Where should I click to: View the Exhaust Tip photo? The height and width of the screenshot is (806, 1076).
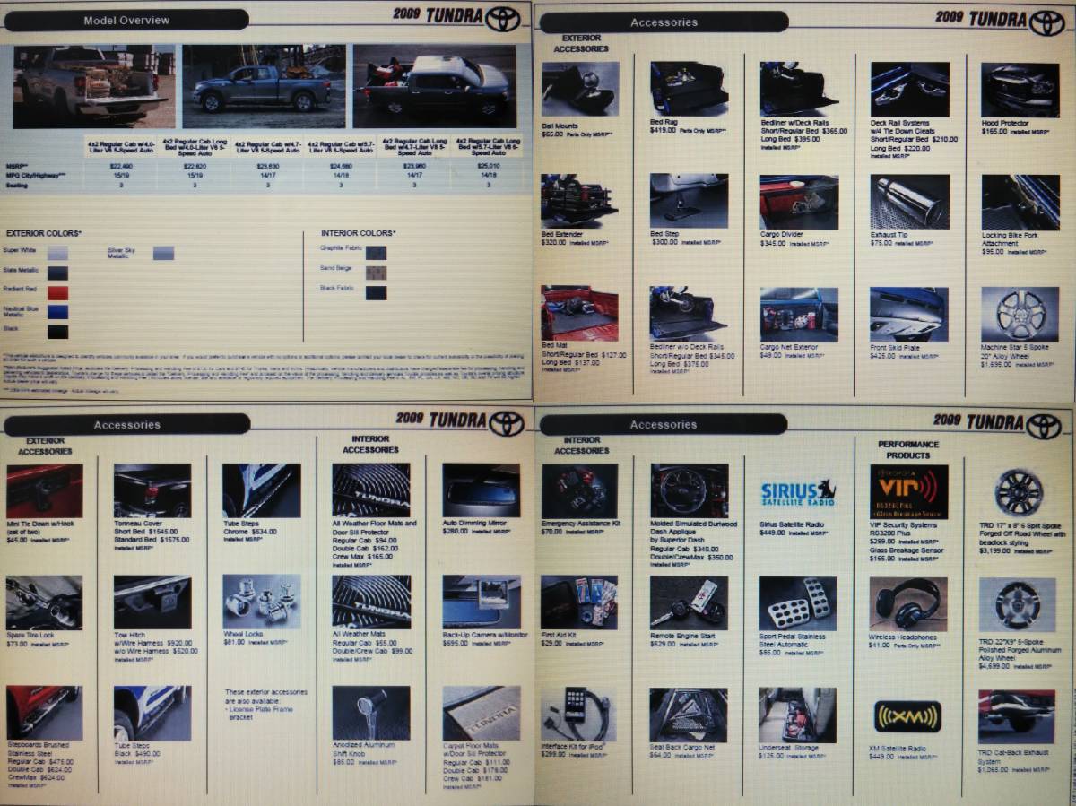(x=909, y=202)
